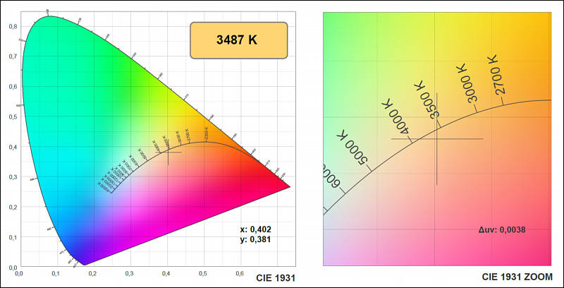Click the "CIE 1931" caption under the left chart

(x=276, y=278)
